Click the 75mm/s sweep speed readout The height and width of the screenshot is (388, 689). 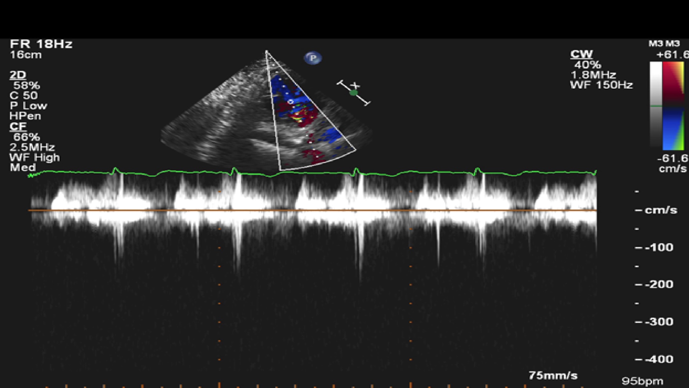point(553,375)
